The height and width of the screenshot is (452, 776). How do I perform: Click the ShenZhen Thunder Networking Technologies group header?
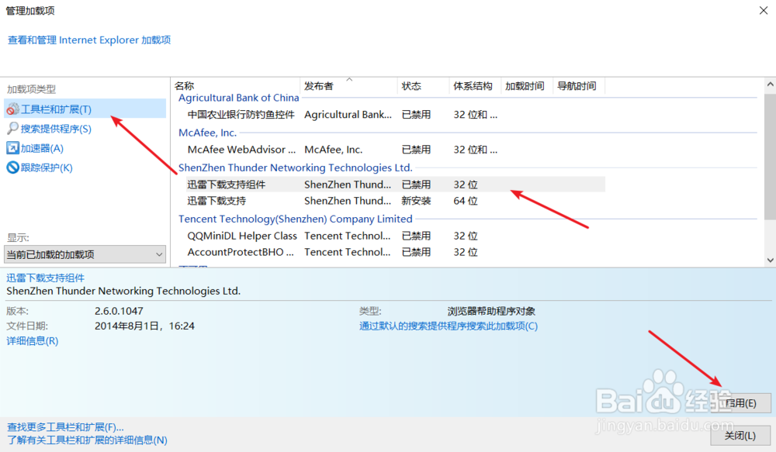pos(296,167)
